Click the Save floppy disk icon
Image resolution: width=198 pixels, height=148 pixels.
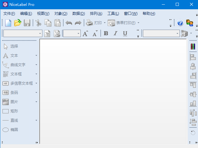27,23
